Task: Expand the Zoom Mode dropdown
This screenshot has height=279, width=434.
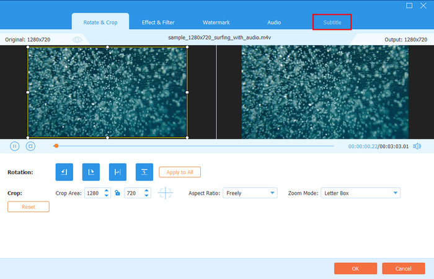Action: pos(360,193)
